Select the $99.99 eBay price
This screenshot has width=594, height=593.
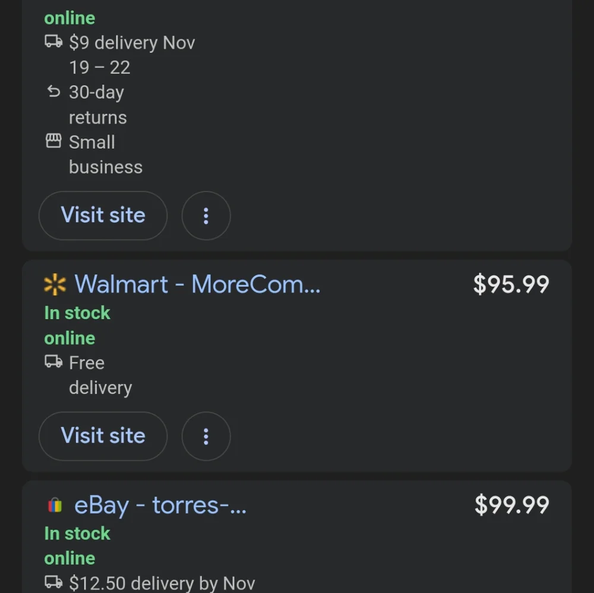[512, 504]
